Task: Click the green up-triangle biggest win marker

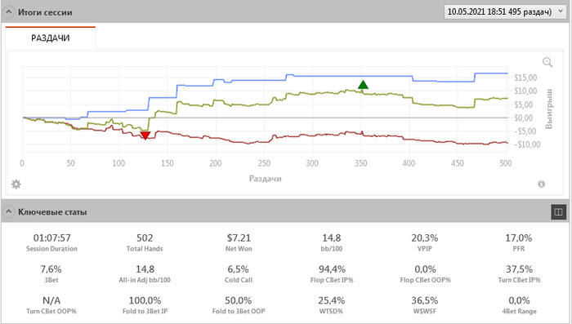Action: click(363, 85)
